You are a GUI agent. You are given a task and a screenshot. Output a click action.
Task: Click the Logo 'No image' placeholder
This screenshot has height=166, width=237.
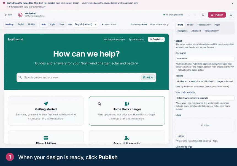tap(205, 125)
